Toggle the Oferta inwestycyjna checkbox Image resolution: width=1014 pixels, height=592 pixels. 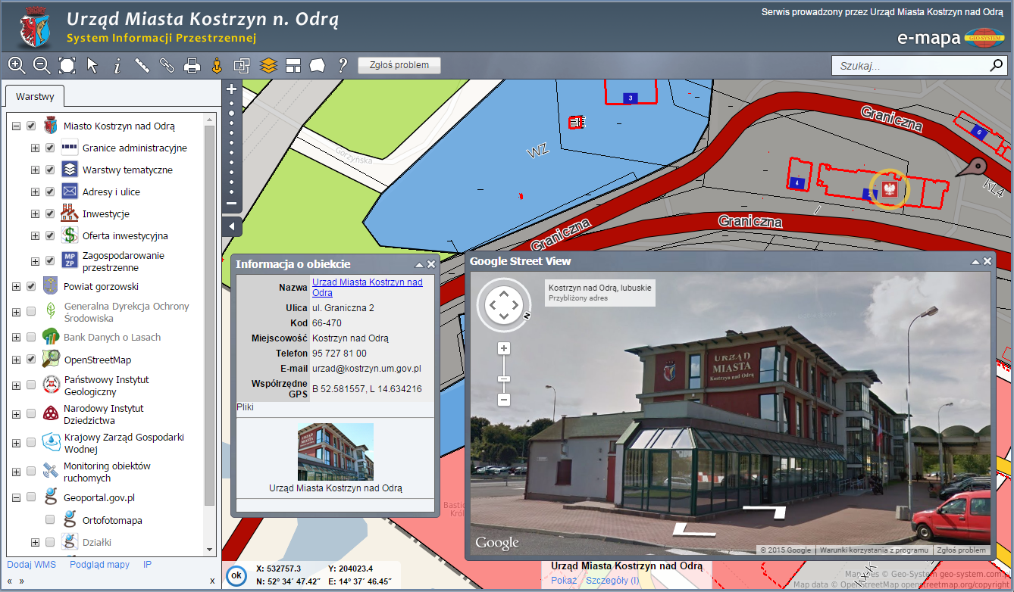pyautogui.click(x=50, y=236)
